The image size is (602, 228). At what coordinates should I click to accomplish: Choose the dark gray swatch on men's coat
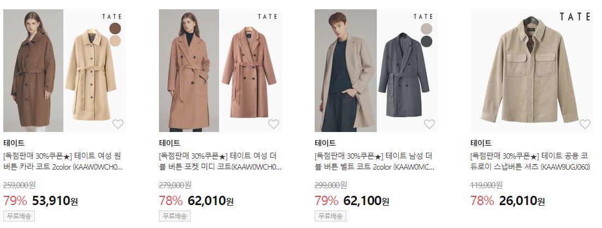click(426, 41)
